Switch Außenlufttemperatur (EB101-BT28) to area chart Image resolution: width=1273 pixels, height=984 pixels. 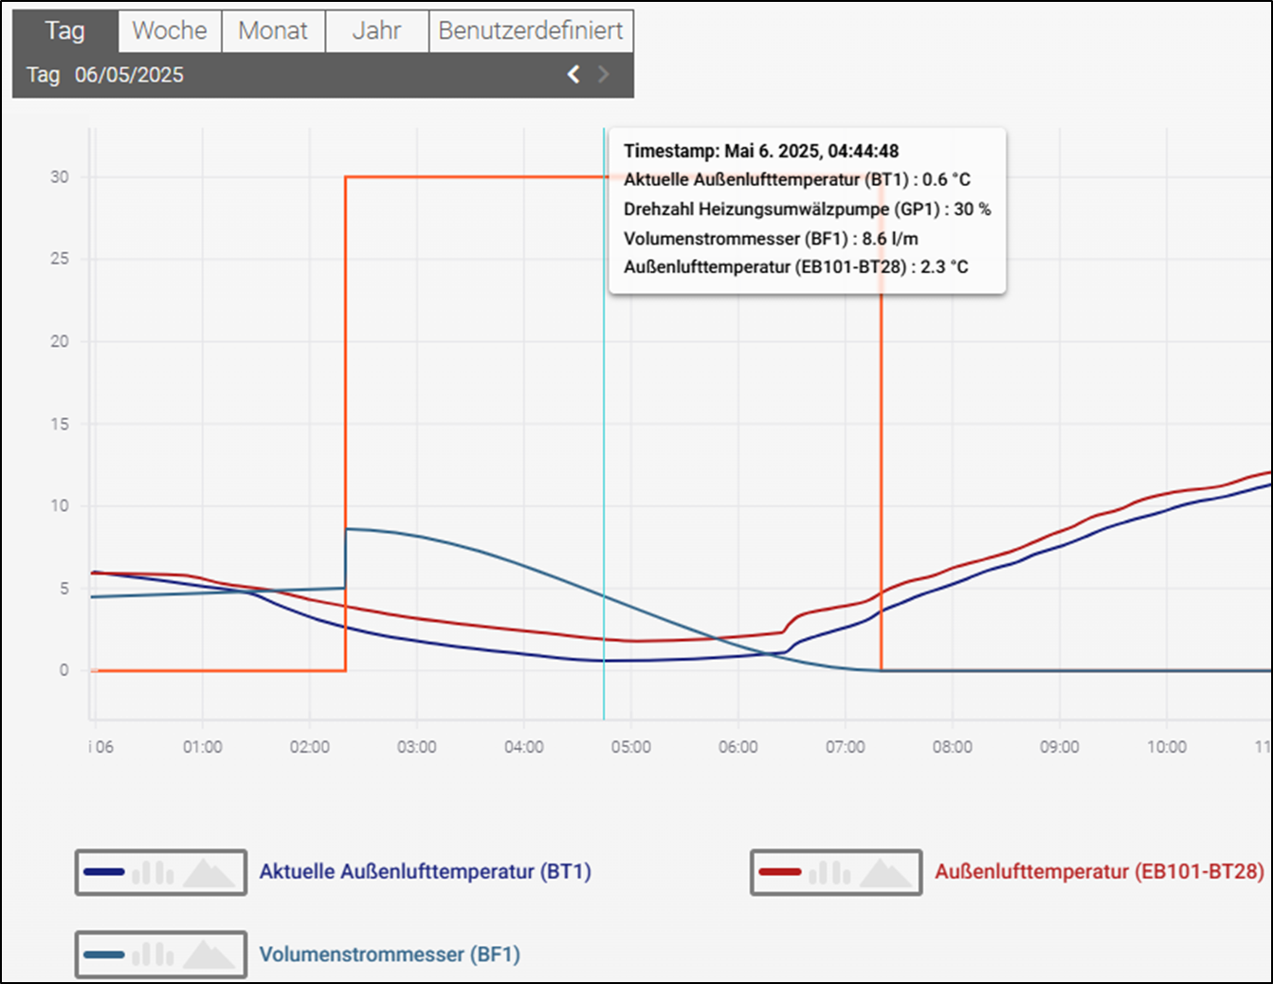click(883, 872)
